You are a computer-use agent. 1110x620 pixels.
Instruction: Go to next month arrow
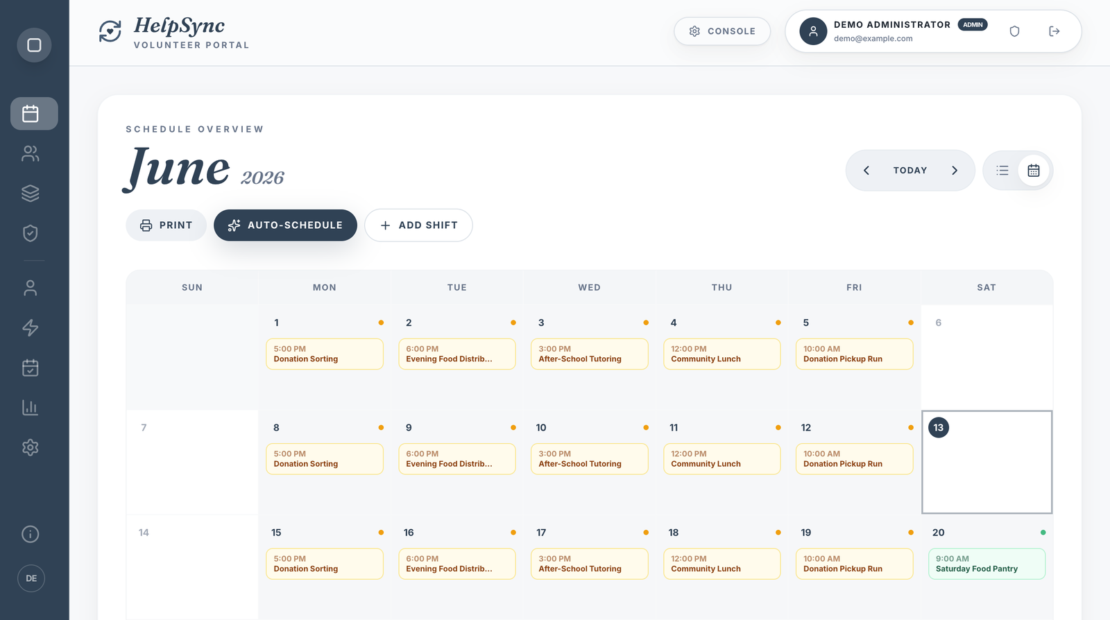[955, 171]
